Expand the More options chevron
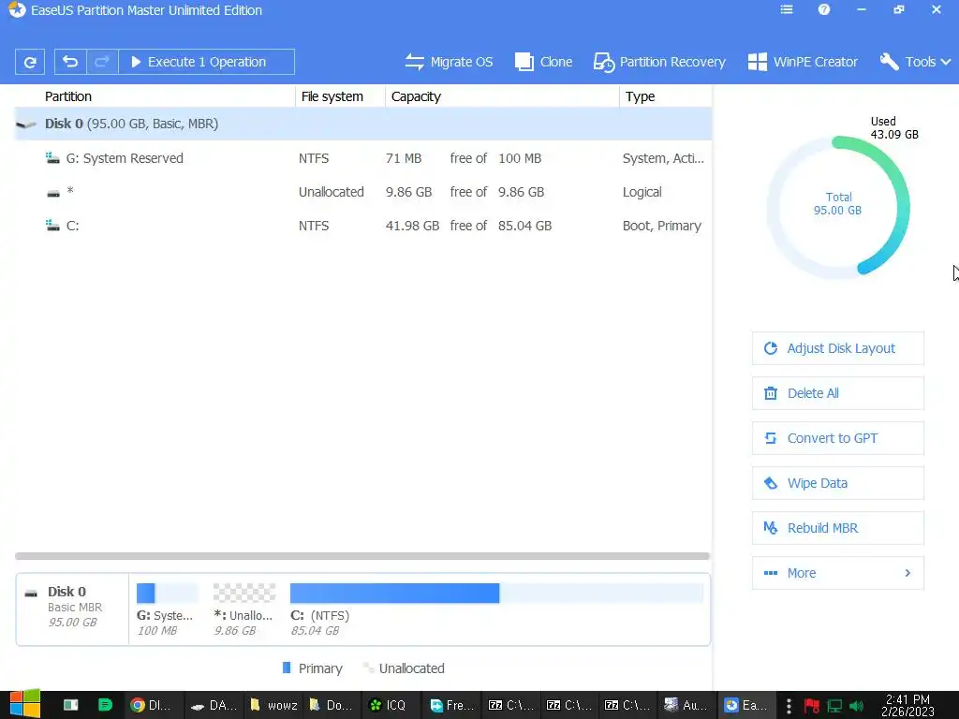959x719 pixels. tap(907, 573)
